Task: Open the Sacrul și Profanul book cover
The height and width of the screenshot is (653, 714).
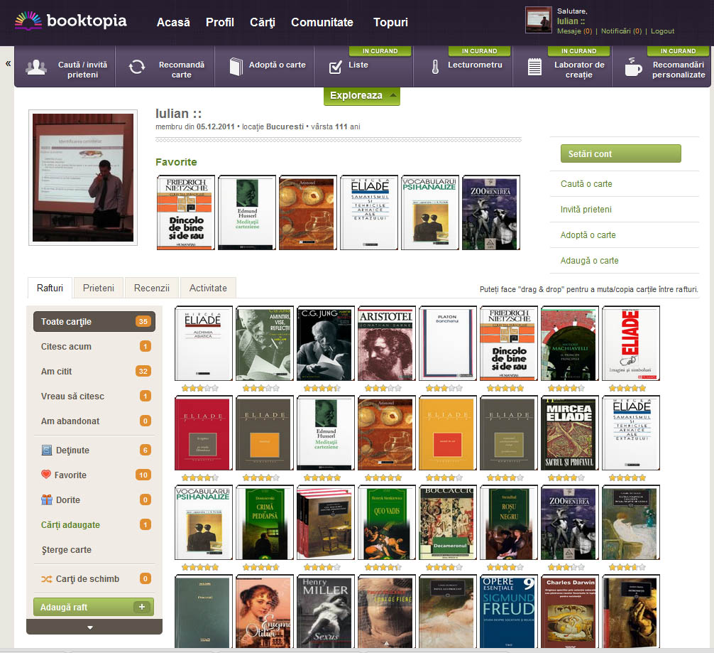Action: (570, 433)
